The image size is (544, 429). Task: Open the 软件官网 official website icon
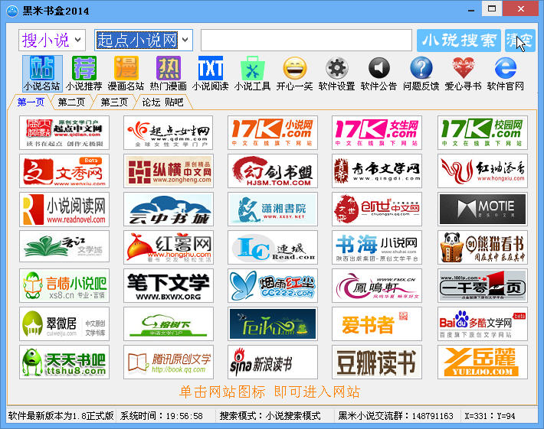[505, 69]
